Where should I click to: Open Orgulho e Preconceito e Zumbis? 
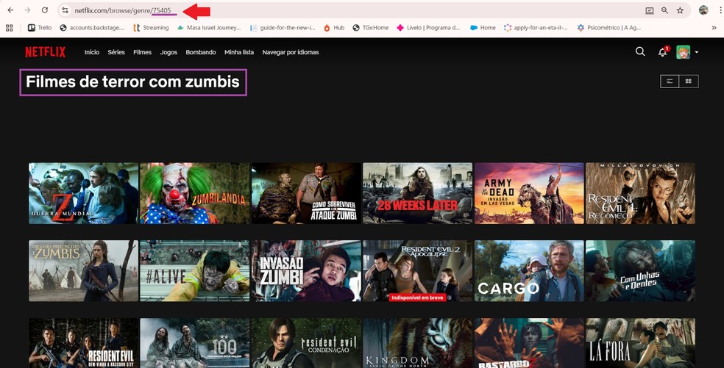[x=84, y=271]
